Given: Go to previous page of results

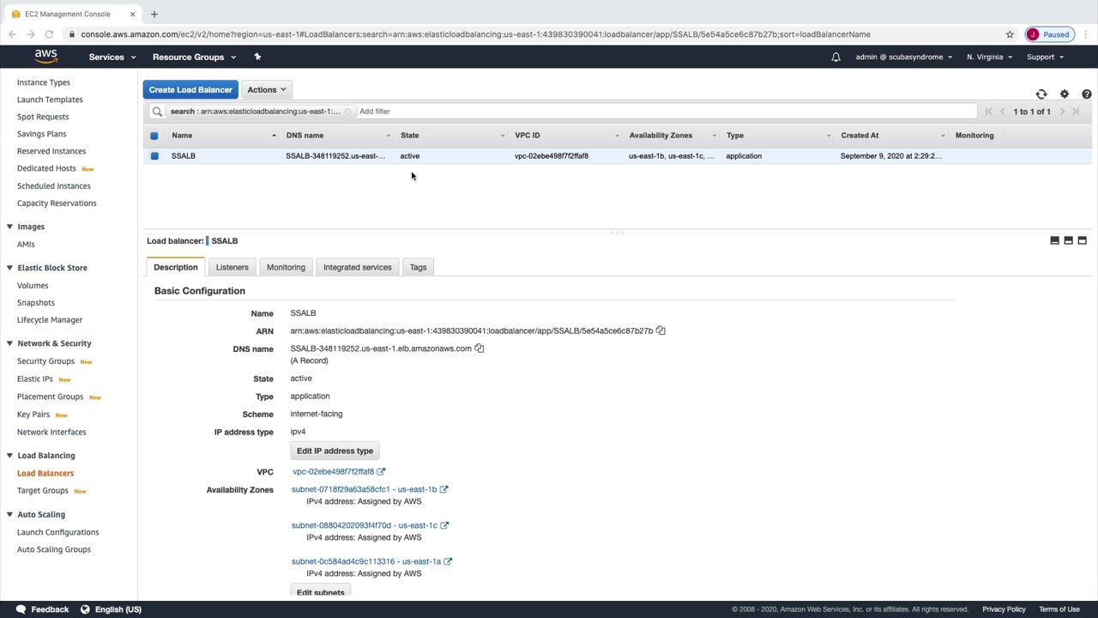Looking at the screenshot, I should [1002, 112].
